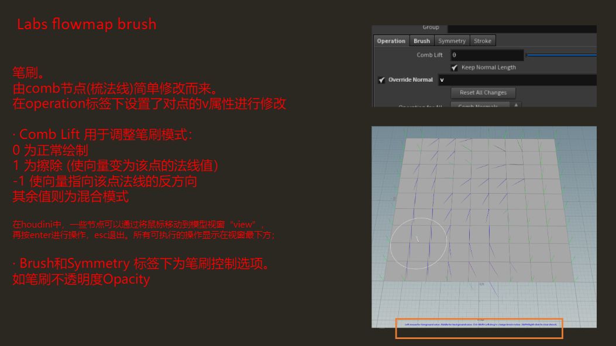This screenshot has width=616, height=346.
Task: Toggle the Override Normal checkbox
Action: [381, 80]
